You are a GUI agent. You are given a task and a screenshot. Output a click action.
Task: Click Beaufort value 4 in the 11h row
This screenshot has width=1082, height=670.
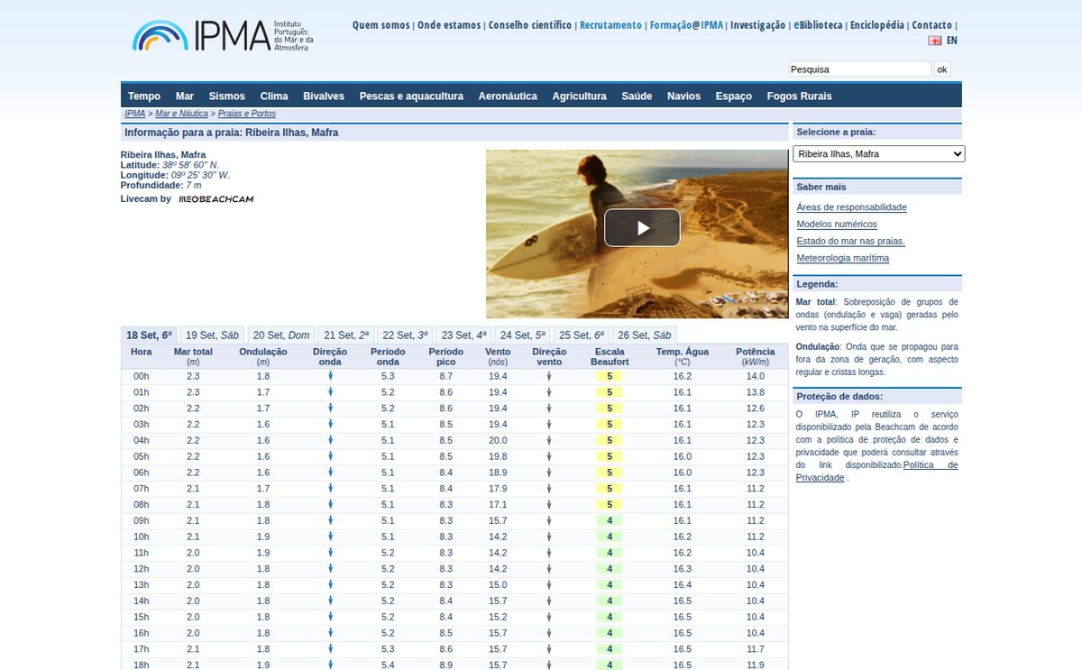tap(610, 553)
